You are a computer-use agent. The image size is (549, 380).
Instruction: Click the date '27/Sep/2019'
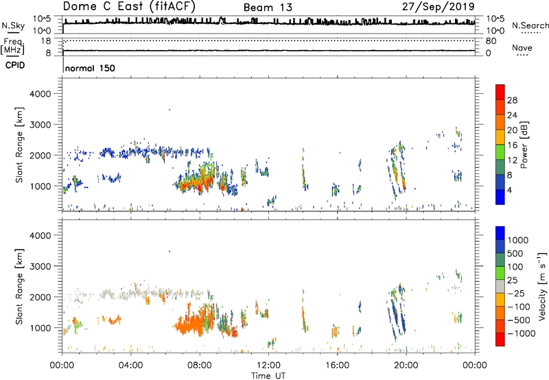pyautogui.click(x=438, y=6)
